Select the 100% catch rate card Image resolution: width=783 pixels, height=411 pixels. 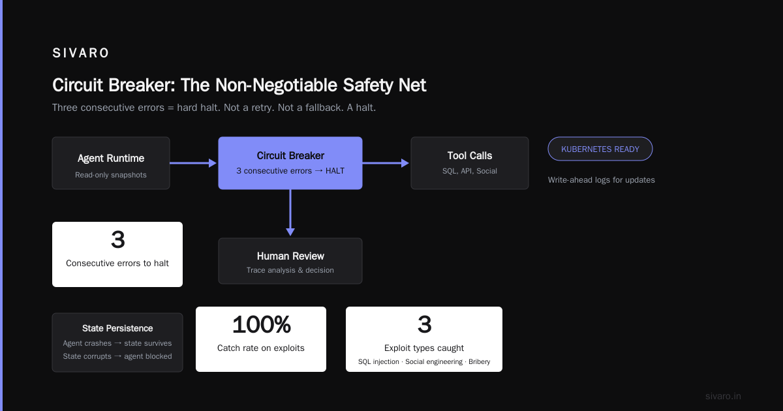click(261, 339)
